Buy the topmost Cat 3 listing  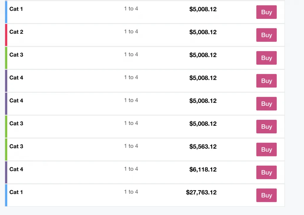266,58
